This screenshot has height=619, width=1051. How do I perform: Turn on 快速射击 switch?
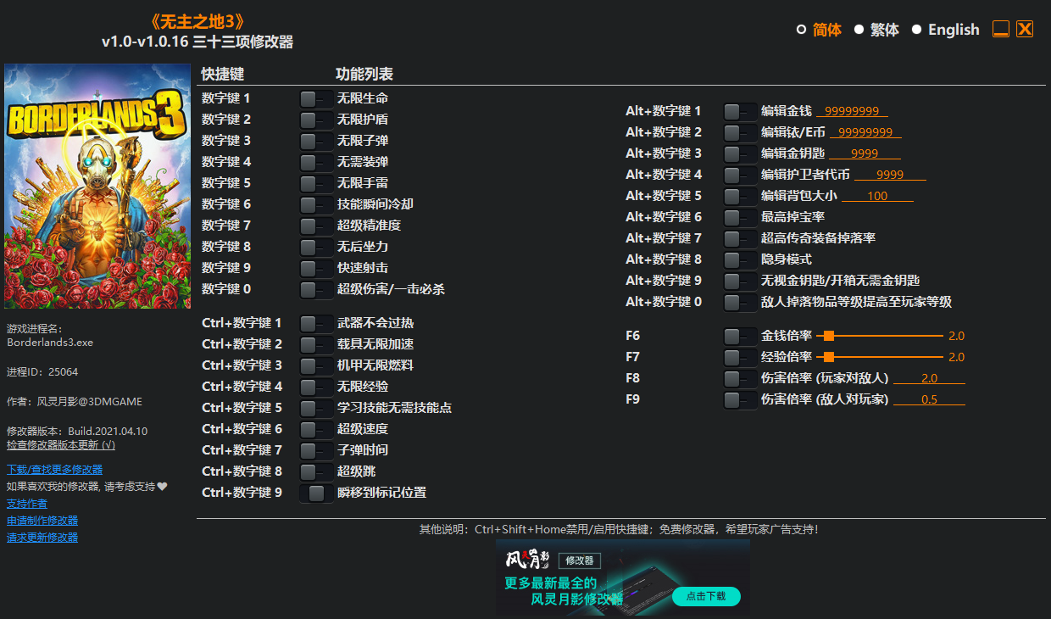pyautogui.click(x=316, y=268)
